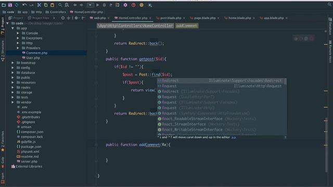Click the Copy toolbar icon
This screenshot has height=187, width=333.
click(46, 5)
